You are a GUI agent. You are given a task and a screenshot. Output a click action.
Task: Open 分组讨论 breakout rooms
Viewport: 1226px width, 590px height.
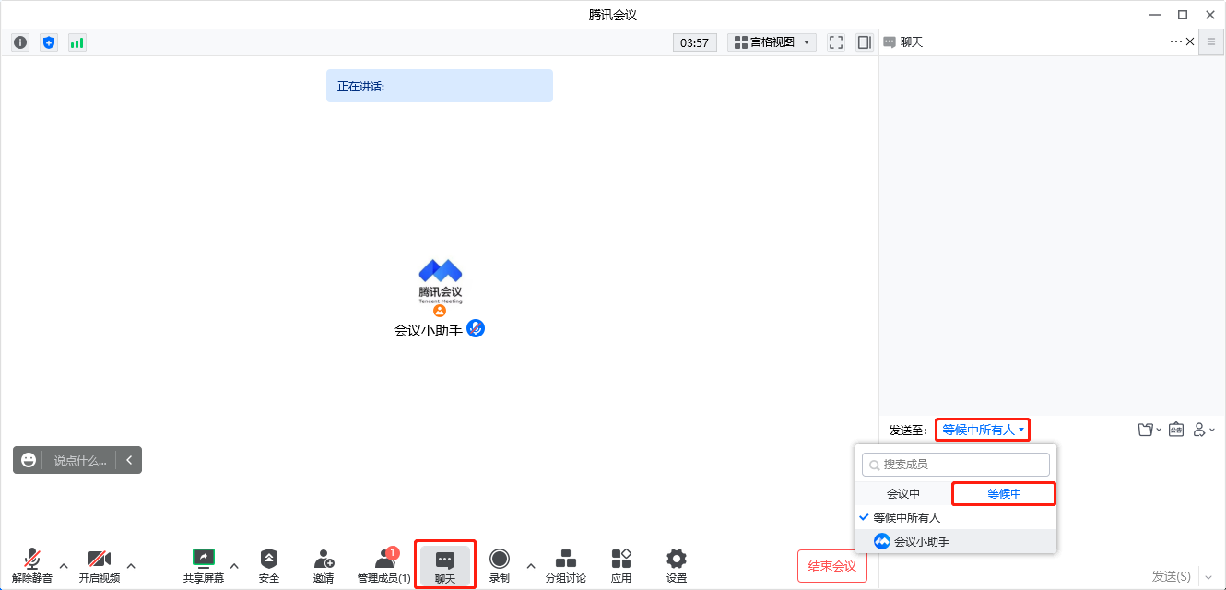point(566,566)
